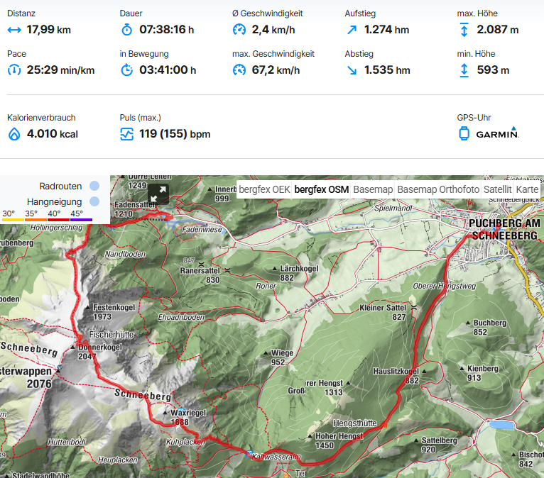Click the Fischerhütte marker on map
Viewport: 544px width, 478px height.
(x=80, y=337)
